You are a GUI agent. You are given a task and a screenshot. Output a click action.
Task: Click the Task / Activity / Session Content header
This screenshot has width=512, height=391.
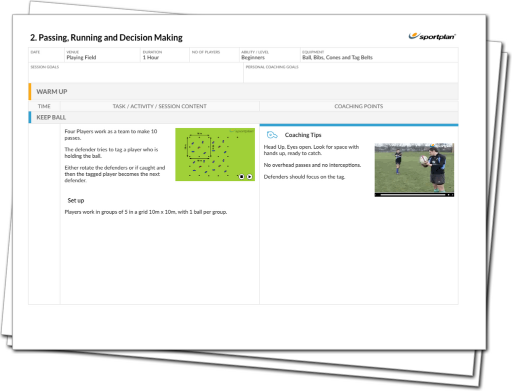click(x=159, y=106)
